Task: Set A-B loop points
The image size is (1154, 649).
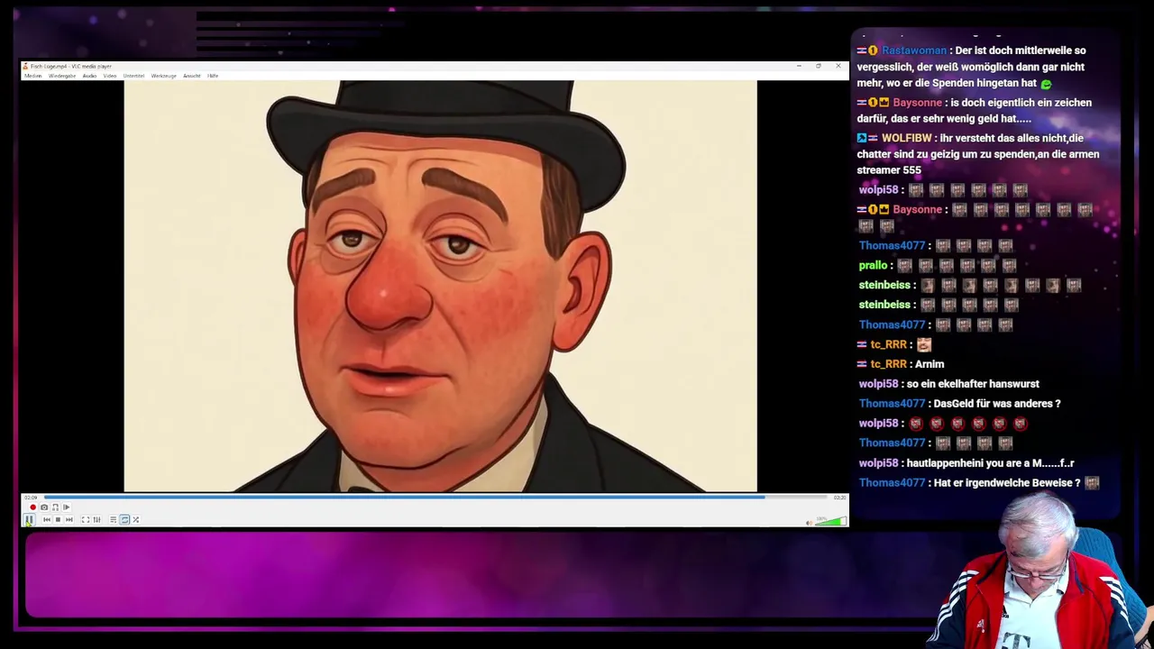Action: click(55, 507)
